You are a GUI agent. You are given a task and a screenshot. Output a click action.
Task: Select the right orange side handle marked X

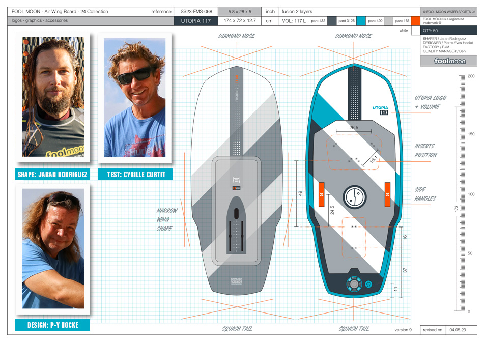click(387, 194)
